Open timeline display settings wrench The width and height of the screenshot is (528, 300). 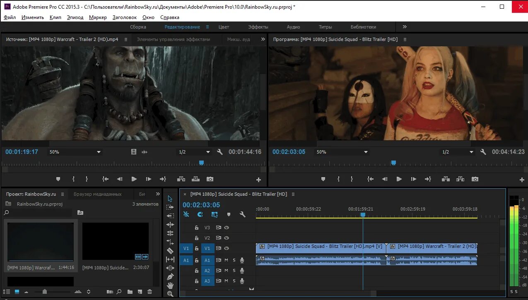[x=243, y=215]
